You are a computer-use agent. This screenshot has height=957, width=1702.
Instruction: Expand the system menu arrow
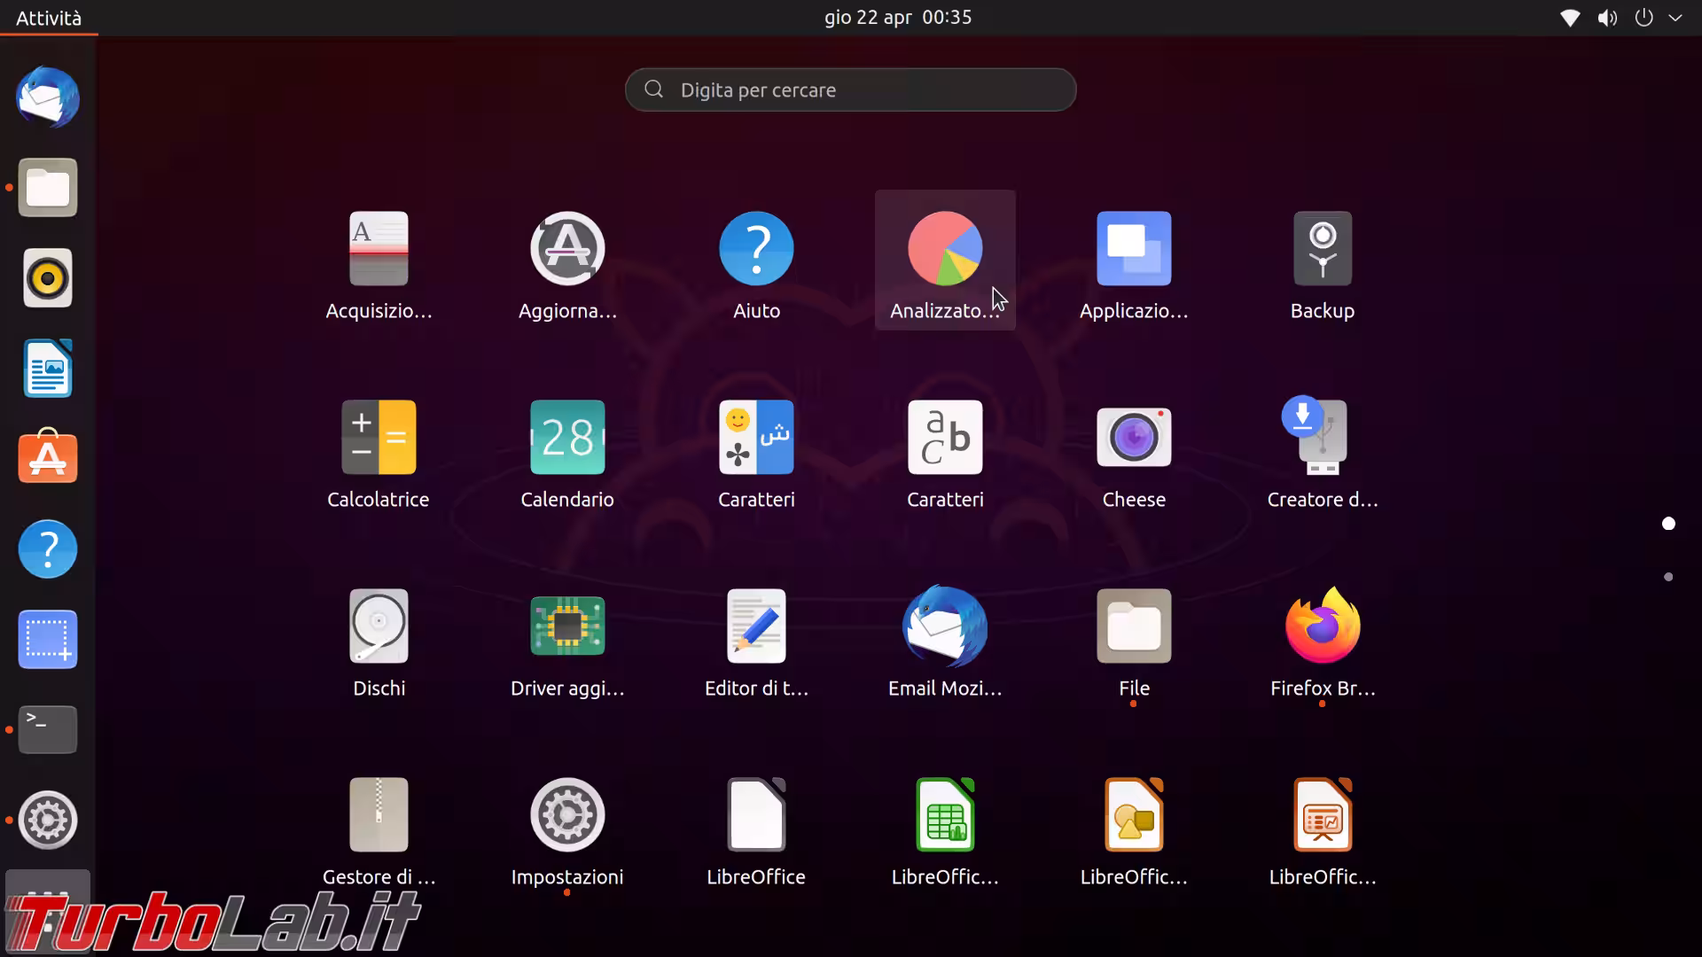point(1675,18)
